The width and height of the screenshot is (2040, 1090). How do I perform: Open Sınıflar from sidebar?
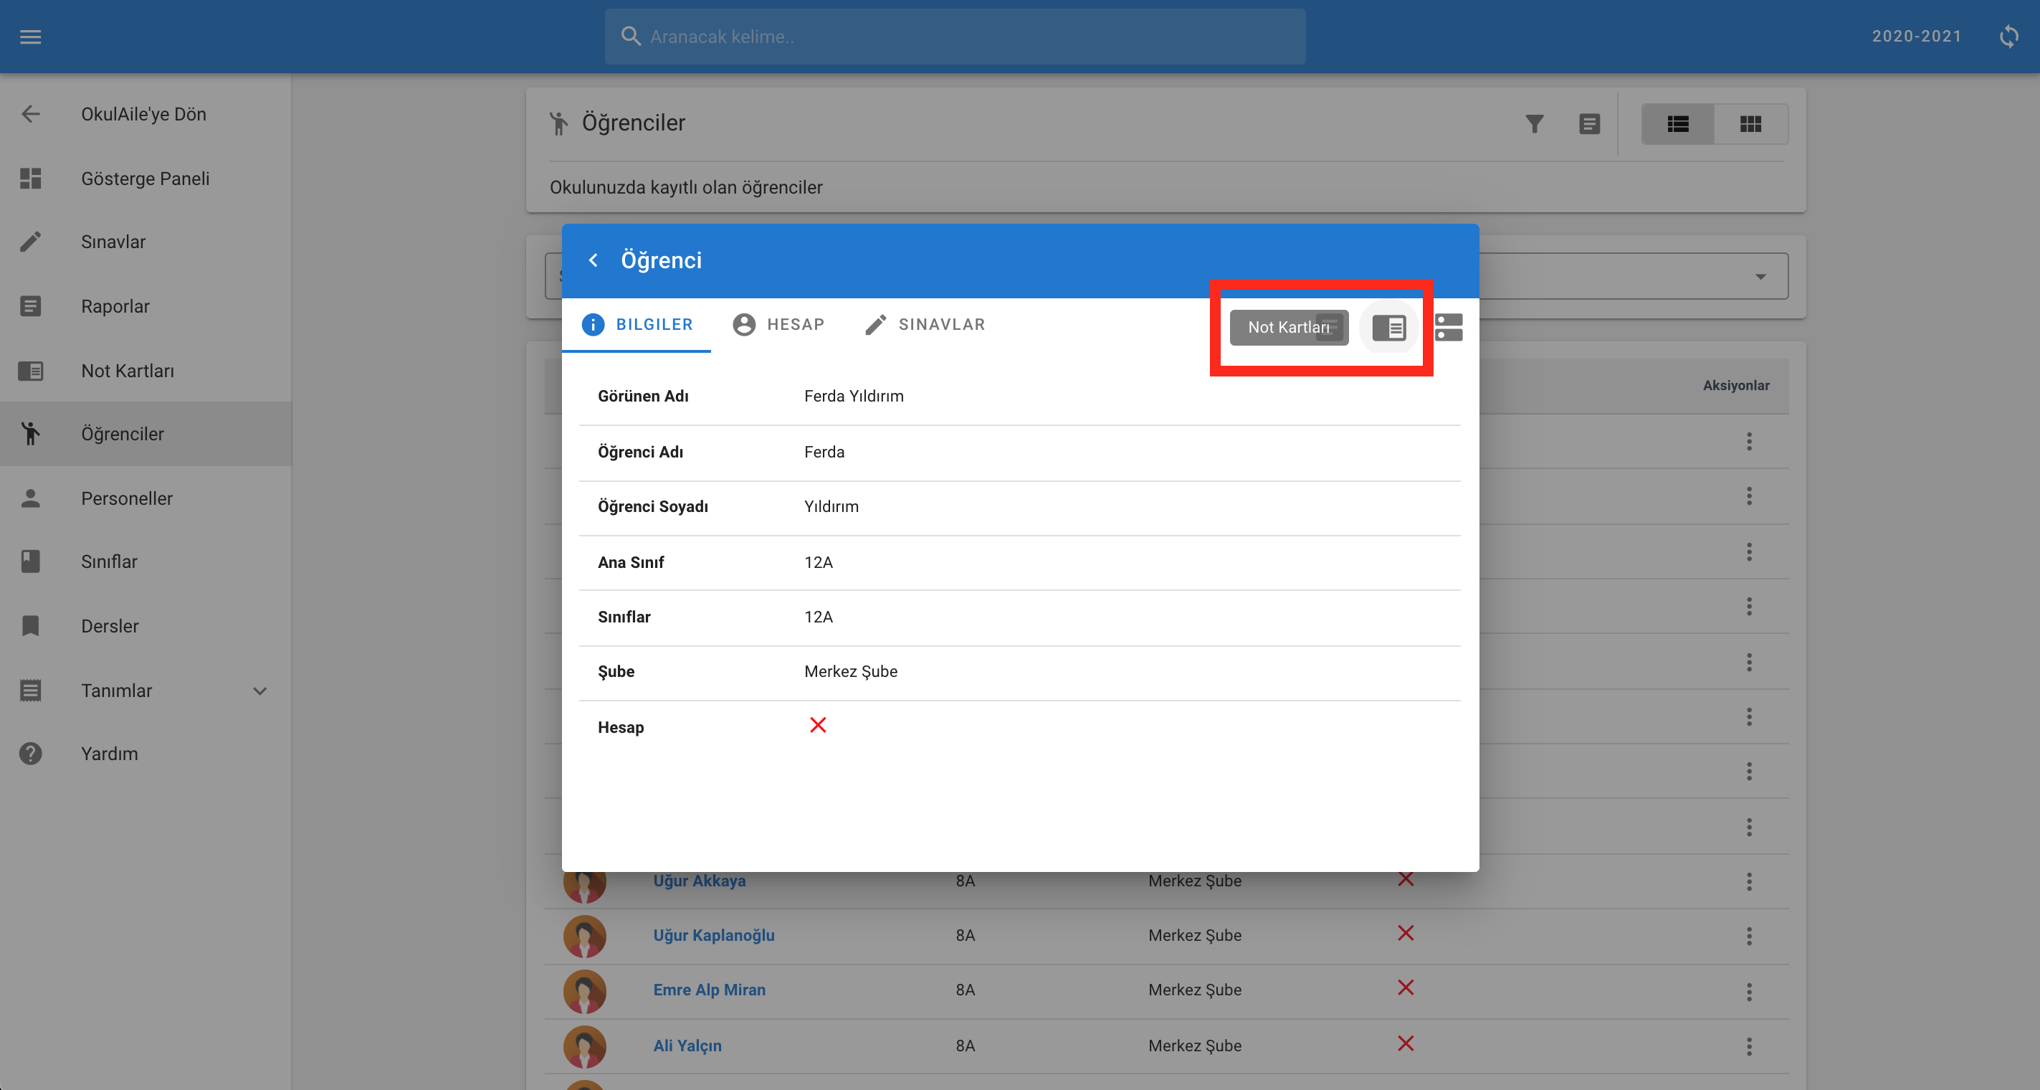coord(146,561)
